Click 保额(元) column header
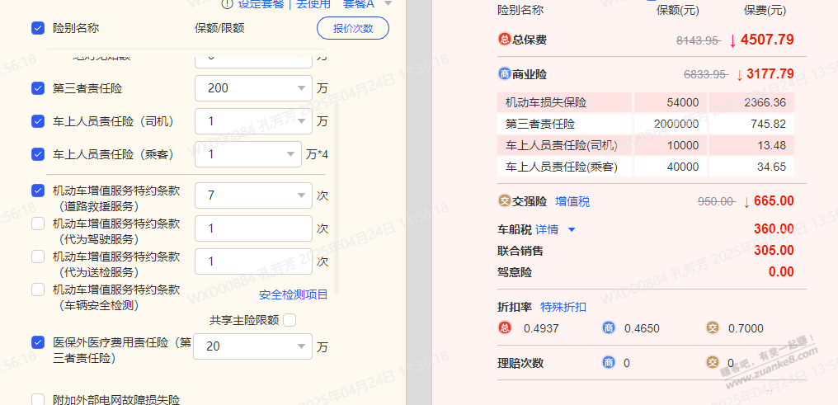Image resolution: width=838 pixels, height=405 pixels. click(x=677, y=10)
